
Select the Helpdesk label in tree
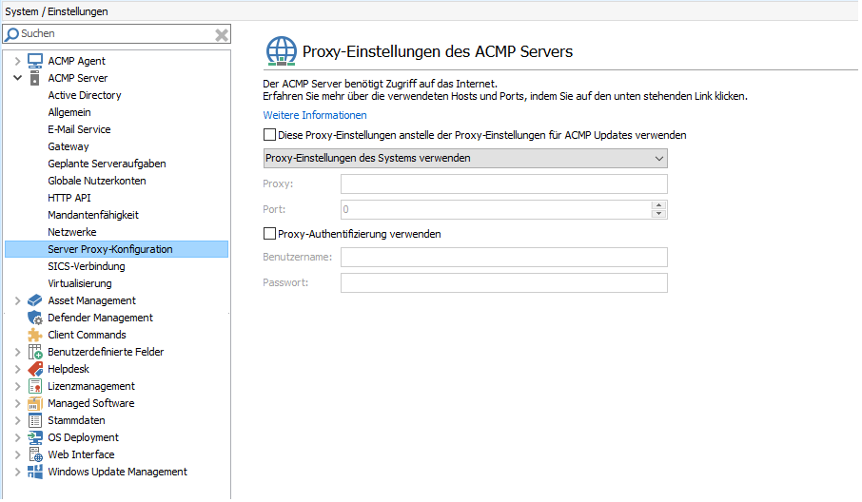69,369
